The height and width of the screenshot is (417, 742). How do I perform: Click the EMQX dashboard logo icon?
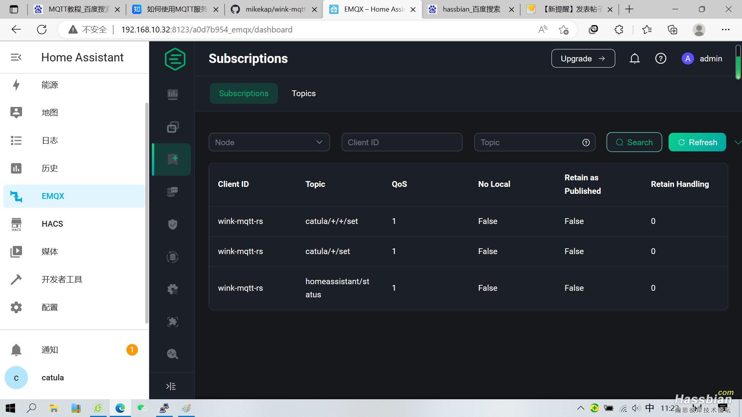tap(175, 58)
